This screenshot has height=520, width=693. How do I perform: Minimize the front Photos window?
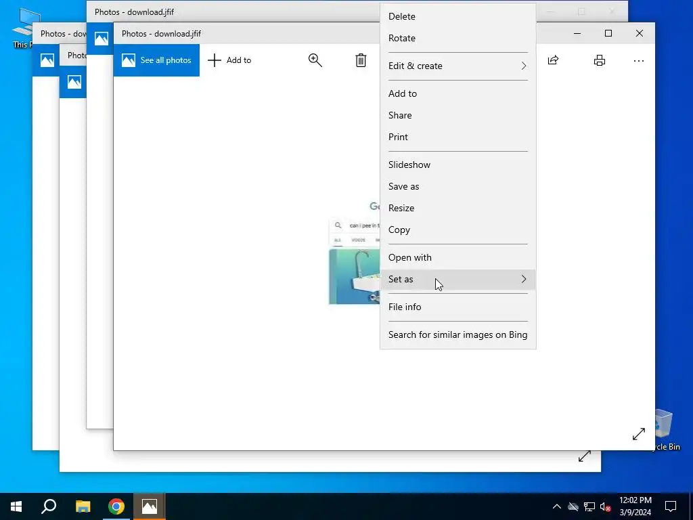(577, 33)
